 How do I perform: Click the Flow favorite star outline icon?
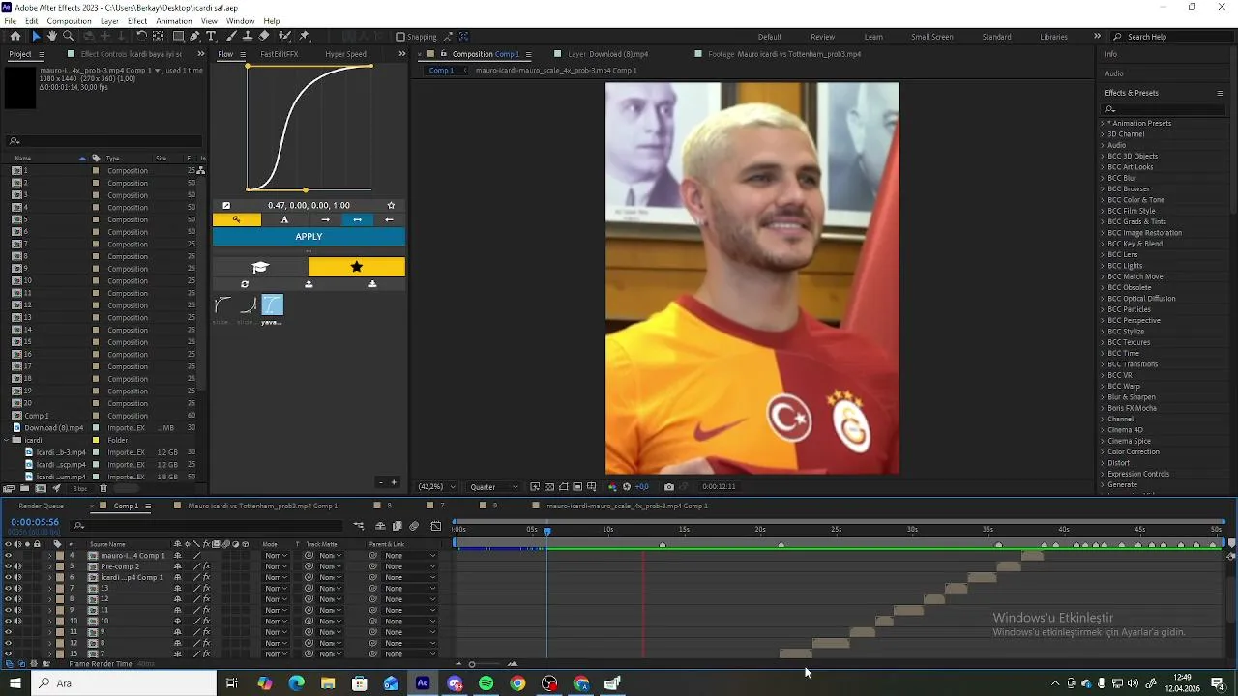click(x=391, y=205)
